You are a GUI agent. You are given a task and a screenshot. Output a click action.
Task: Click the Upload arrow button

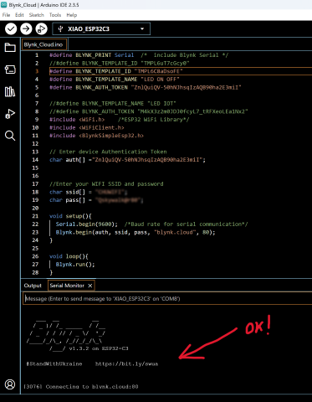pos(26,28)
